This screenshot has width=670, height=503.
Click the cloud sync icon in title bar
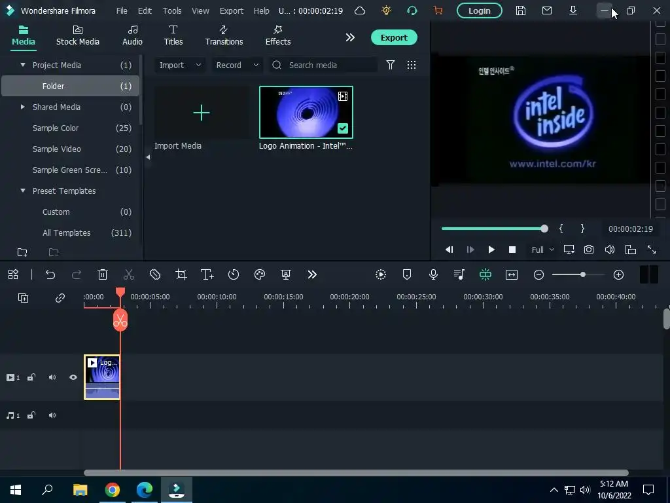[360, 10]
